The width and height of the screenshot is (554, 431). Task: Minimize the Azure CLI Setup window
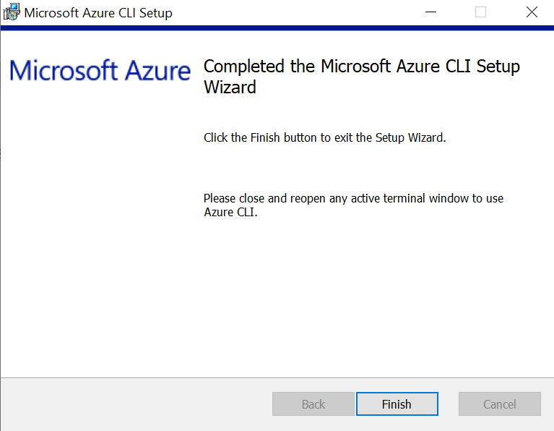pyautogui.click(x=430, y=12)
